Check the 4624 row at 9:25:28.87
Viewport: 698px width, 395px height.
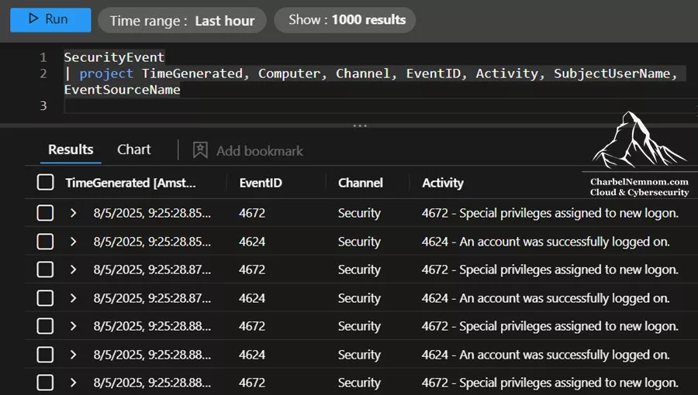point(46,298)
